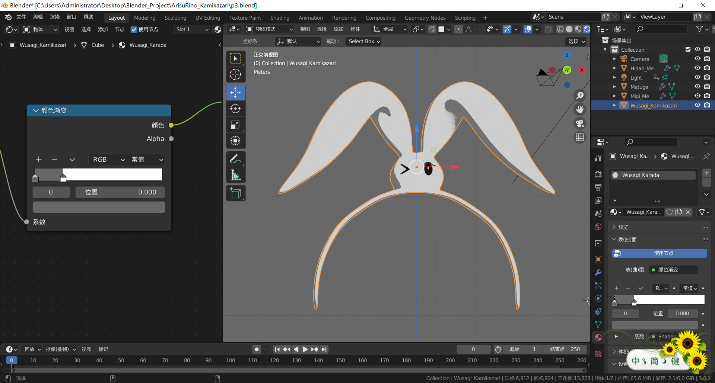Screen dimensions: 715x383
Task: Hide the Camera object in the outliner
Action: pos(697,59)
